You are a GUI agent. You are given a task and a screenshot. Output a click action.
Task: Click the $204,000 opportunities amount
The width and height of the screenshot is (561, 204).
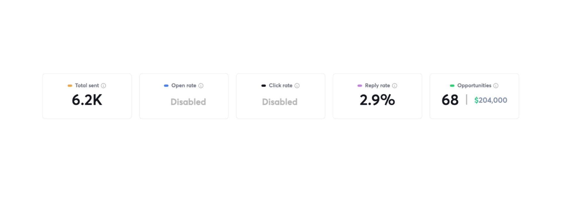tap(491, 100)
